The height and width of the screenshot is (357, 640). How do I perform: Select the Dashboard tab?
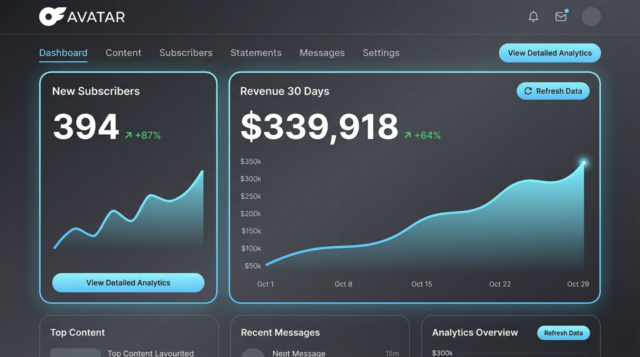[63, 53]
